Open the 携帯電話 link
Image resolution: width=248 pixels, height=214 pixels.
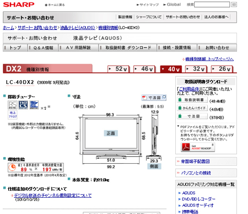coord(190,212)
